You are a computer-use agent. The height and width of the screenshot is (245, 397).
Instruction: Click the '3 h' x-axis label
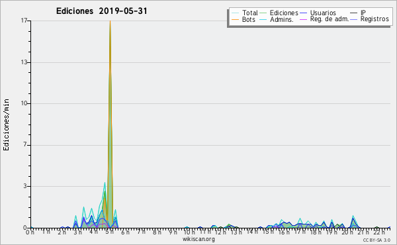coord(77,232)
